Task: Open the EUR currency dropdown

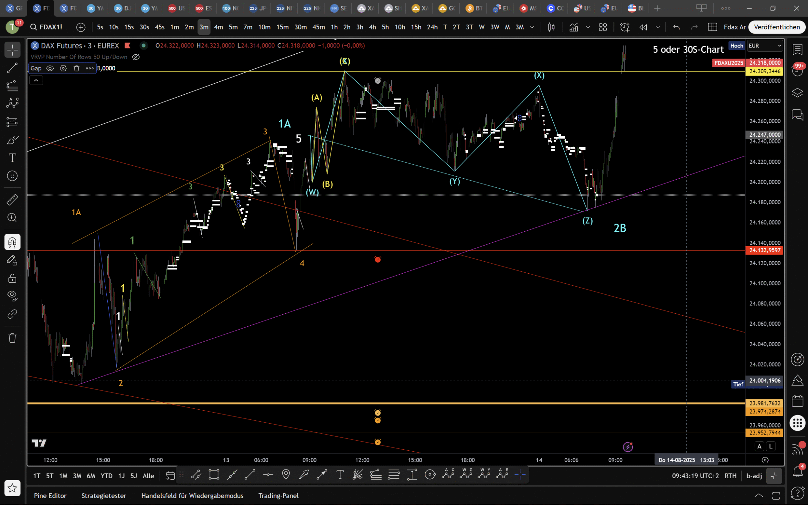Action: [765, 46]
